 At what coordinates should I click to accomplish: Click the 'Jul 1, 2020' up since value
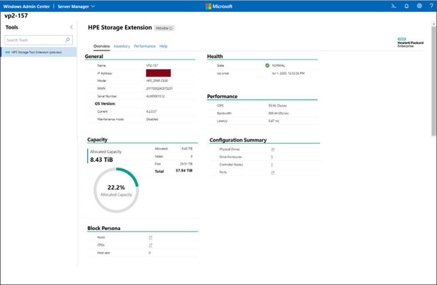tap(288, 73)
